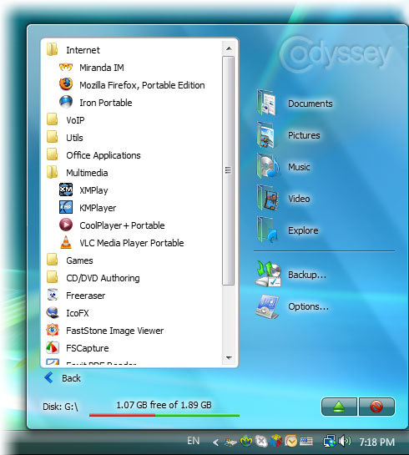The image size is (409, 455).
Task: Click the disk free space usage bar
Action: pos(164,415)
